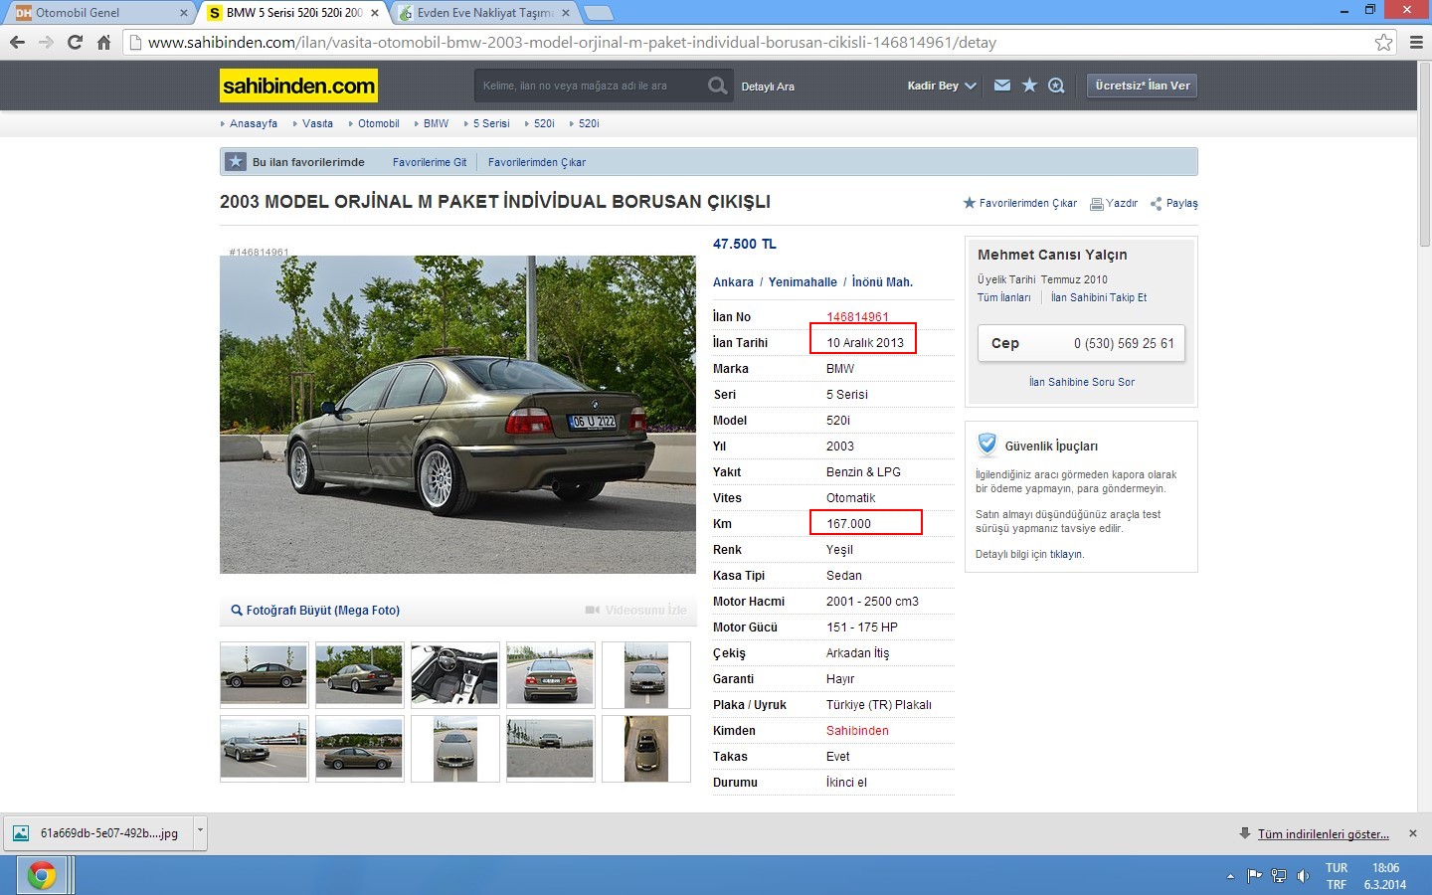The height and width of the screenshot is (895, 1432).
Task: Focus the site search input field
Action: click(590, 86)
